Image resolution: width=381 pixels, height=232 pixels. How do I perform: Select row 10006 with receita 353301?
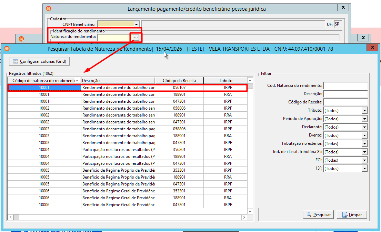point(127,191)
